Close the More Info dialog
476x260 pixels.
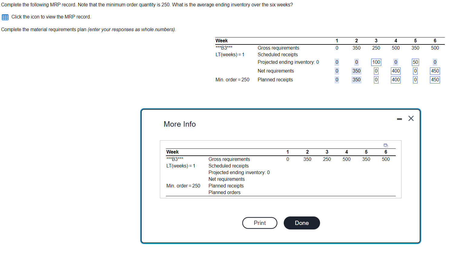(x=411, y=119)
